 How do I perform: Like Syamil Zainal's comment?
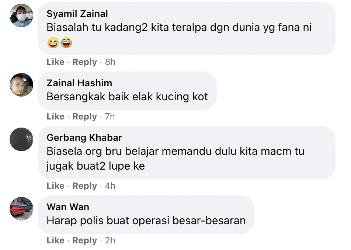click(55, 62)
